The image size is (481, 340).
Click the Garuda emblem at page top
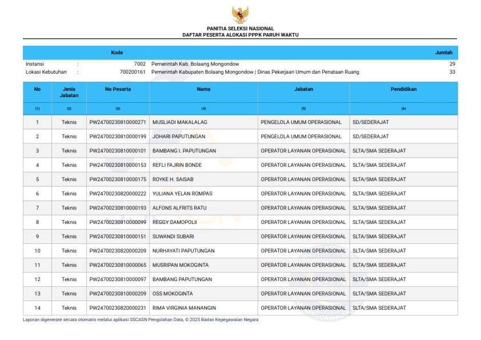(240, 14)
